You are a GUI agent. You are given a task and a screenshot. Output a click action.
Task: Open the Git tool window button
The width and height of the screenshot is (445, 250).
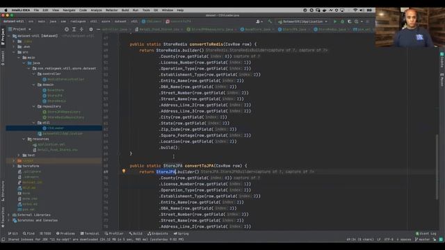[13, 233]
